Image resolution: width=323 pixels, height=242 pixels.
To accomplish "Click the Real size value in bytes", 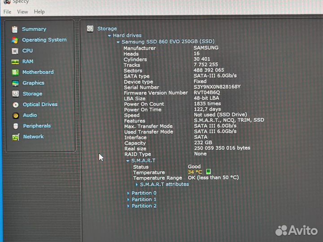I will 222,148.
